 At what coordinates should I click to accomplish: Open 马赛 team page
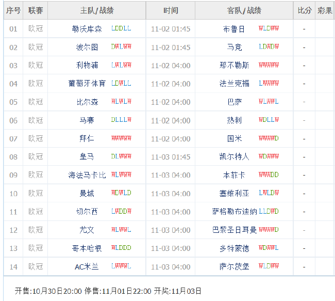click(x=87, y=120)
